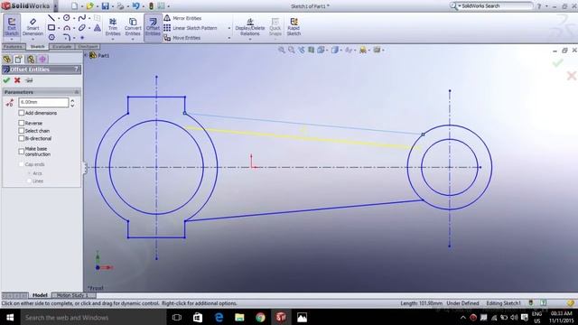Click the pushpin Keep Visible icon
The image size is (578, 325).
(29, 80)
